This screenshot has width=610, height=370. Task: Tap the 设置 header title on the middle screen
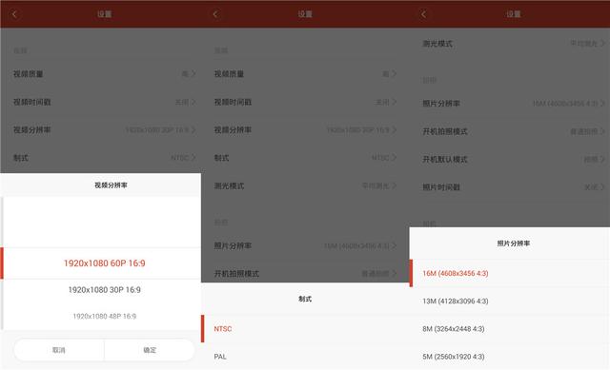305,14
